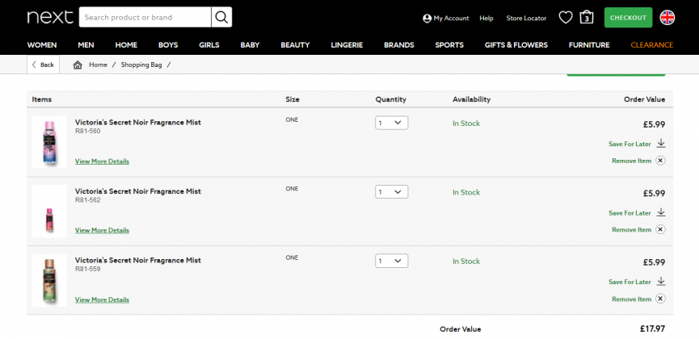Save item R81-562 for later download icon
This screenshot has width=699, height=339.
tap(661, 212)
